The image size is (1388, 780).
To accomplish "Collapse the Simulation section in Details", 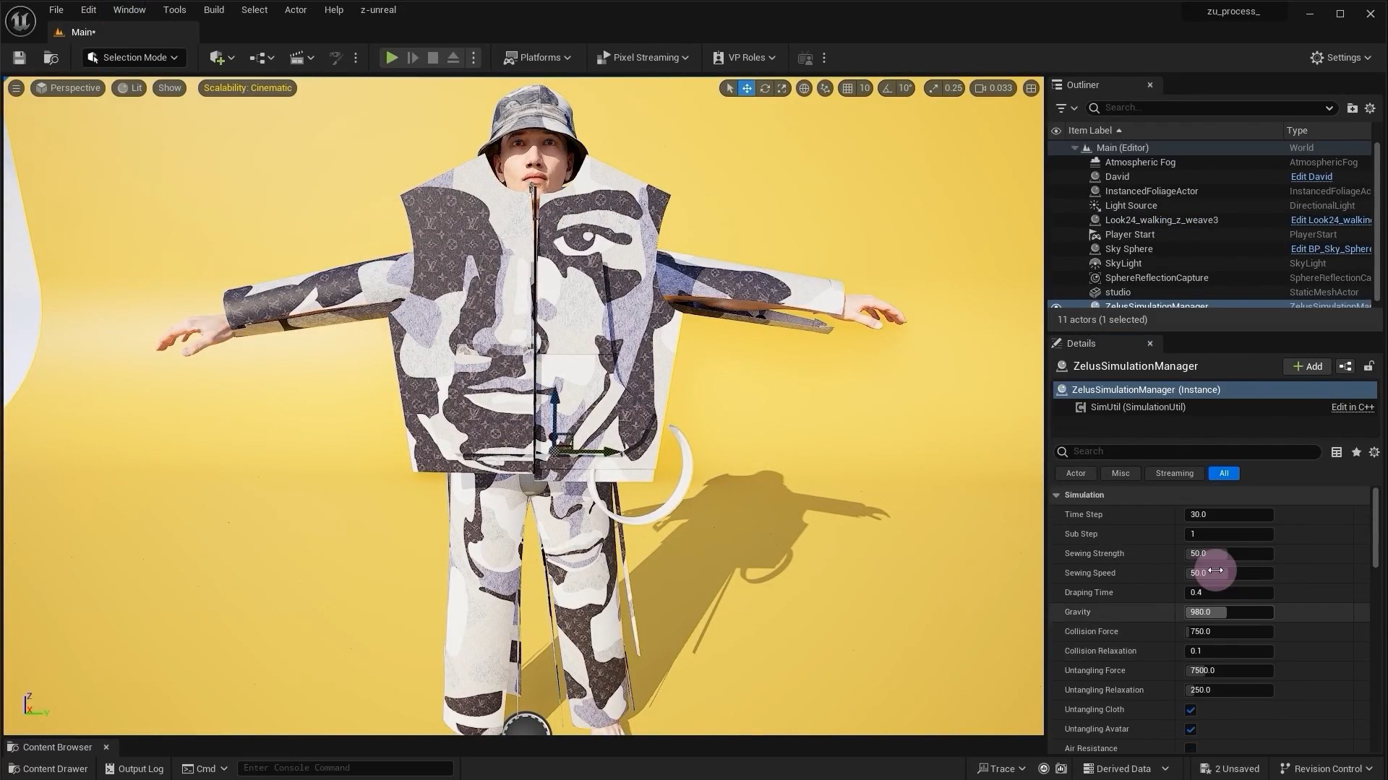I will pos(1056,495).
